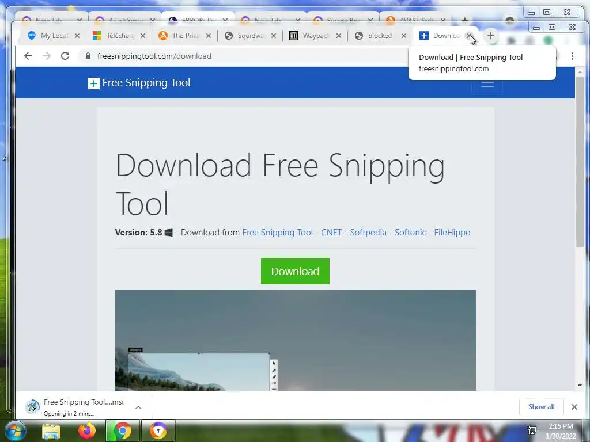Click the taskbar clock showing 2:15 PM
This screenshot has width=590, height=442.
pyautogui.click(x=561, y=430)
